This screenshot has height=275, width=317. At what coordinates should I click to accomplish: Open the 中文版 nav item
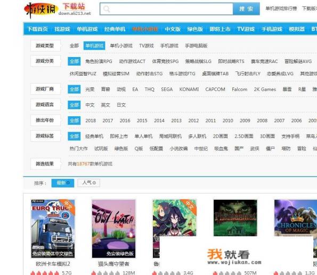pyautogui.click(x=173, y=29)
